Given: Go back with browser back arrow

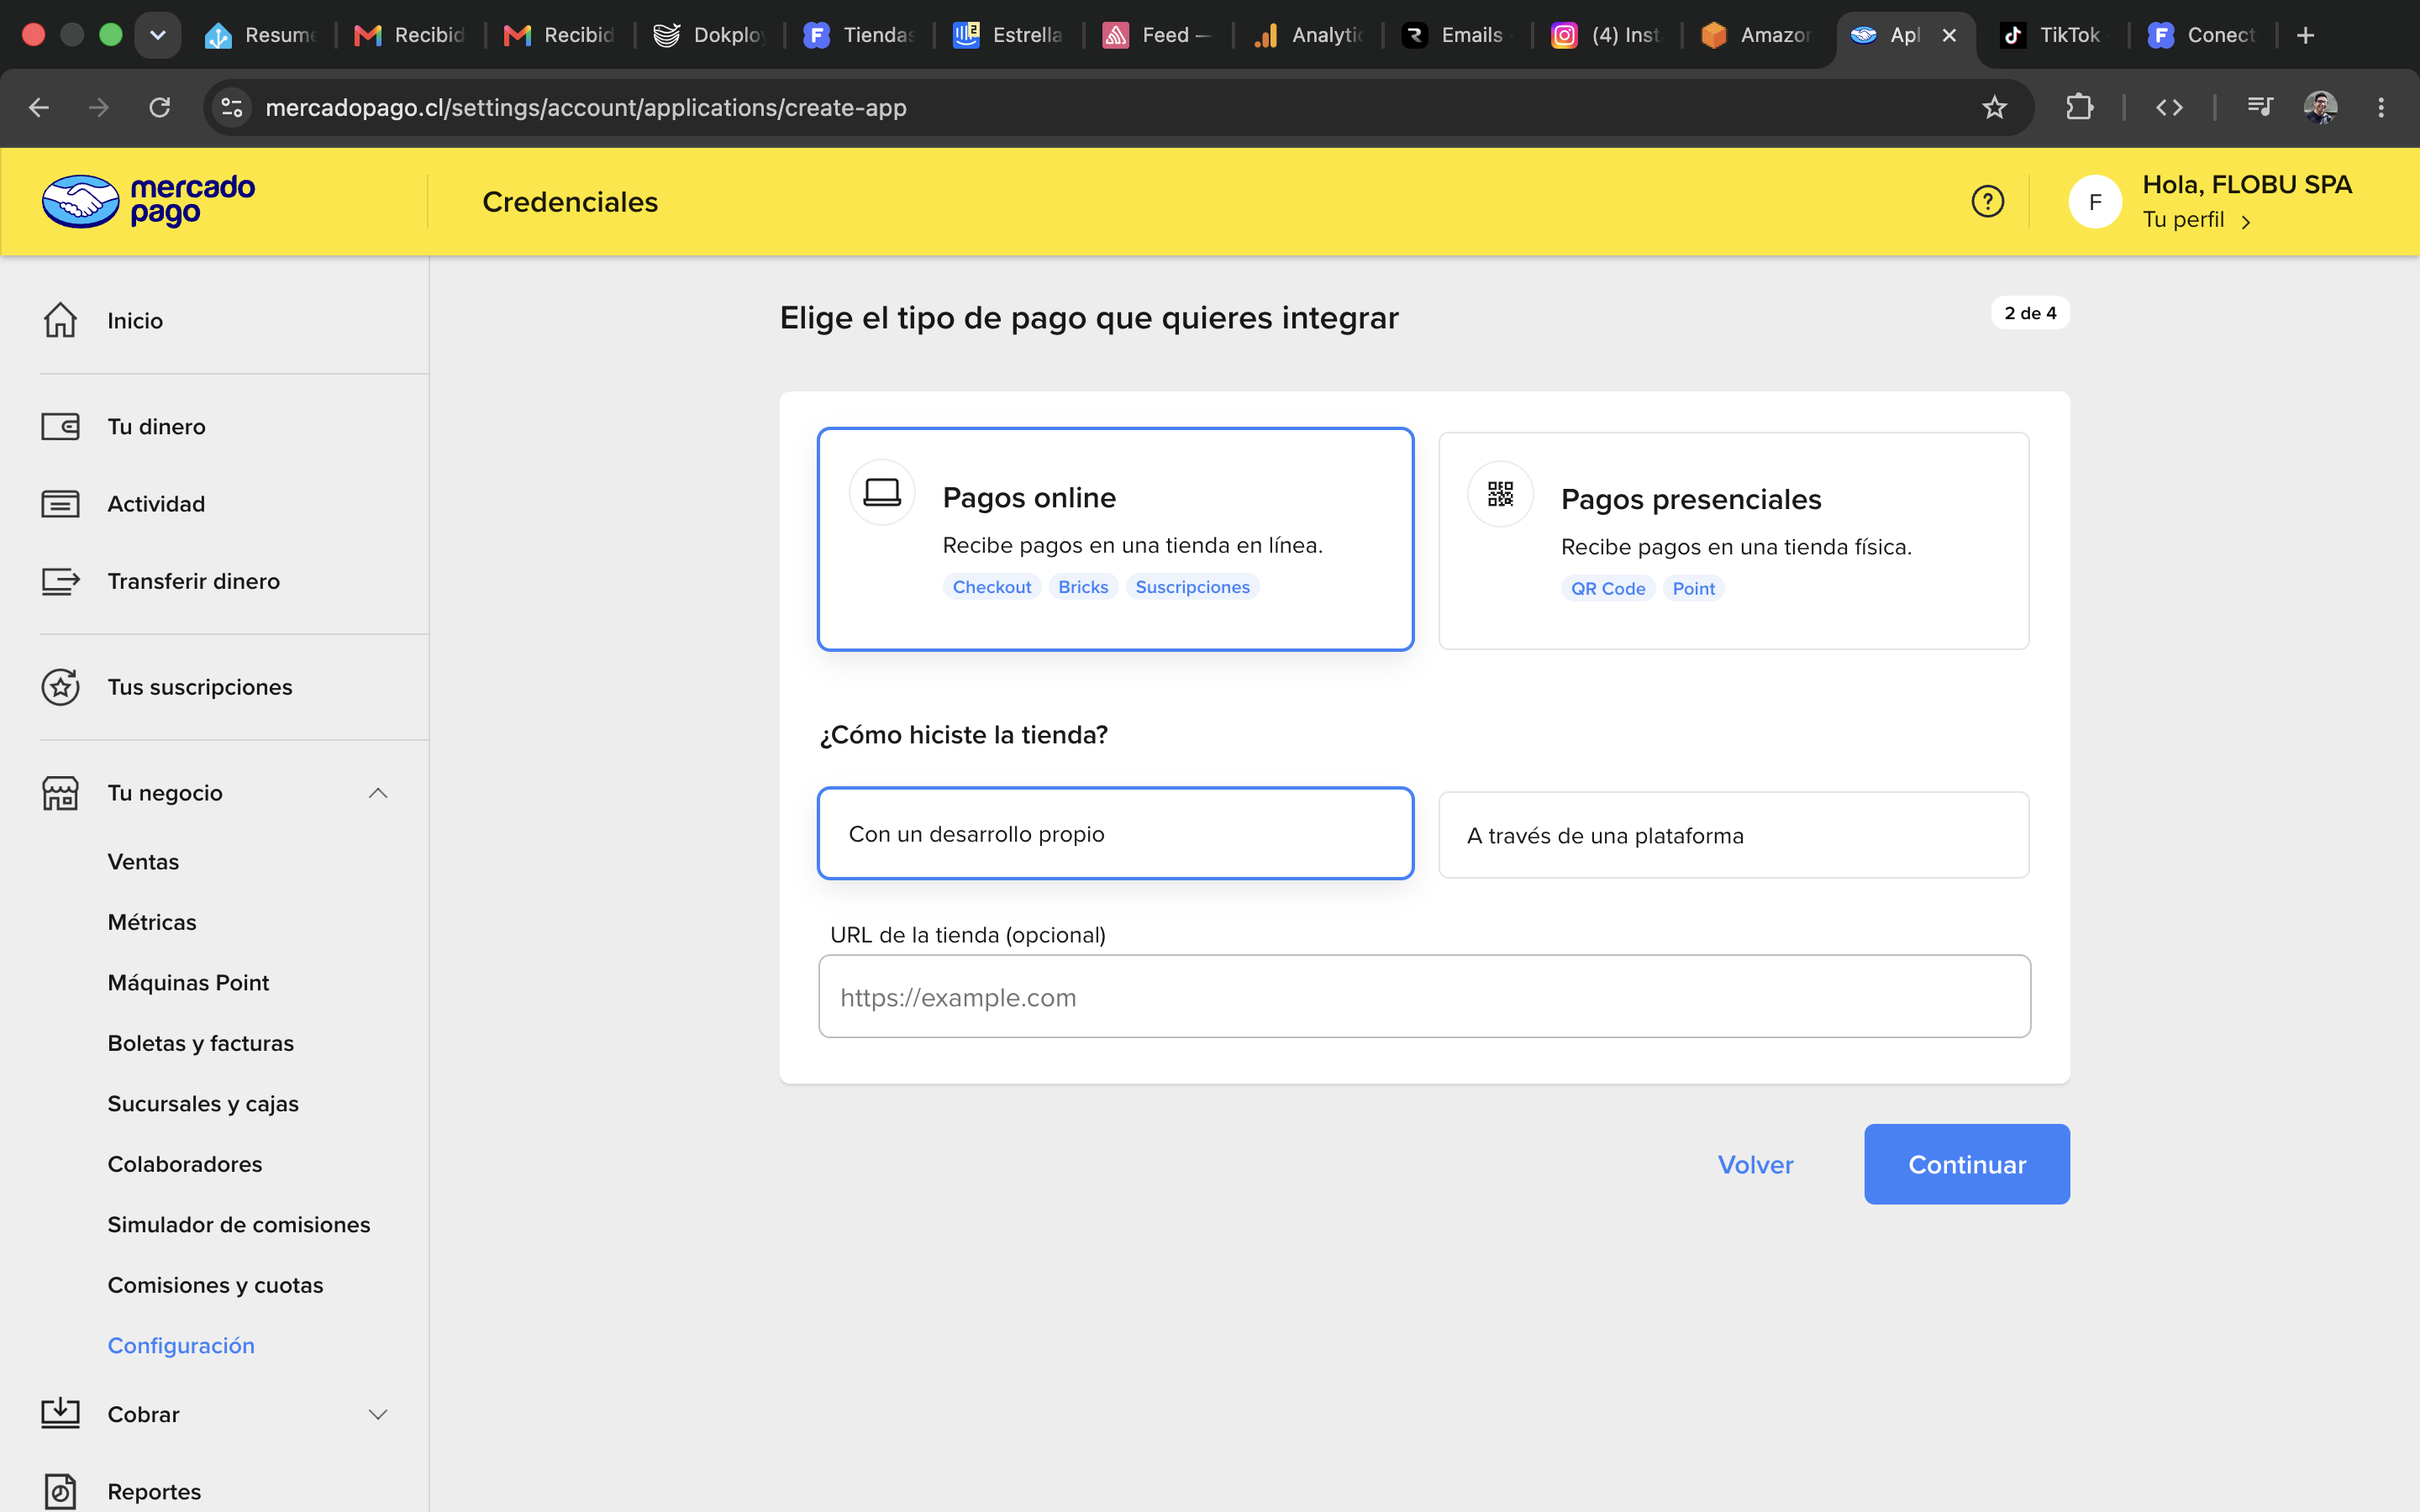Looking at the screenshot, I should [x=39, y=107].
